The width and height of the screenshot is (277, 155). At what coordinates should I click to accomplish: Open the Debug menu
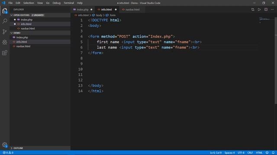[x=57, y=3]
